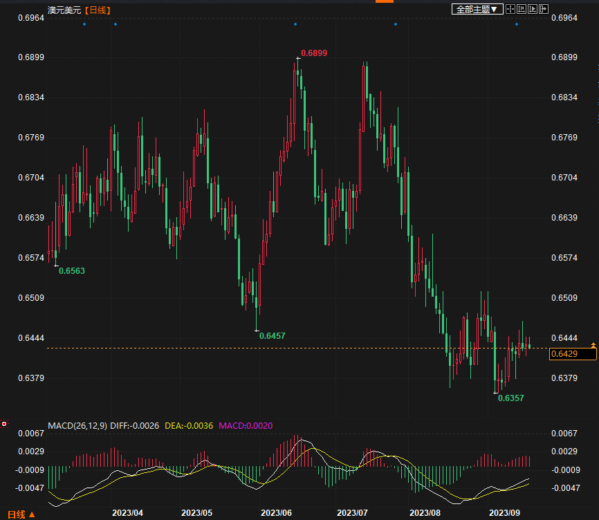Click the price range measure icon
This screenshot has width=599, height=520.
pyautogui.click(x=522, y=9)
